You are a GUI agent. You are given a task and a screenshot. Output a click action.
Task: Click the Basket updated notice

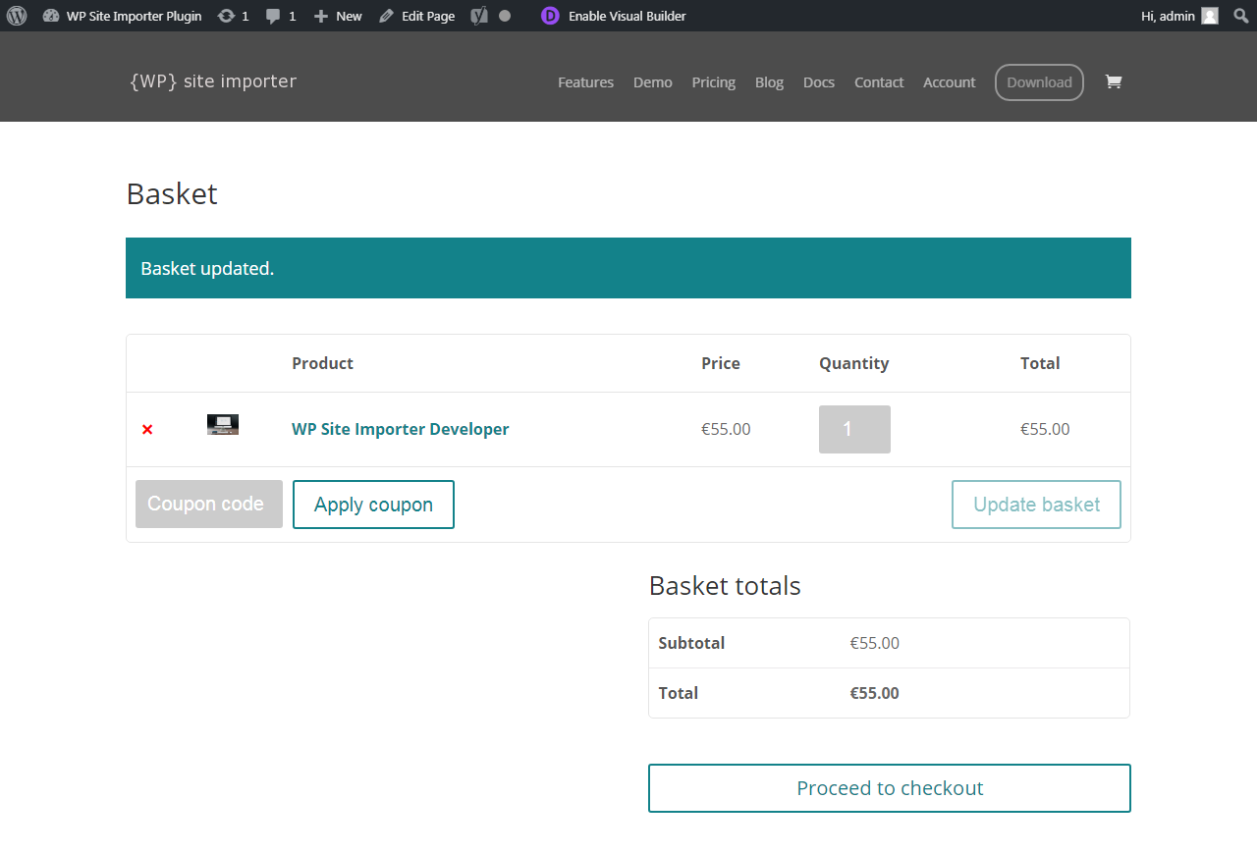point(628,268)
